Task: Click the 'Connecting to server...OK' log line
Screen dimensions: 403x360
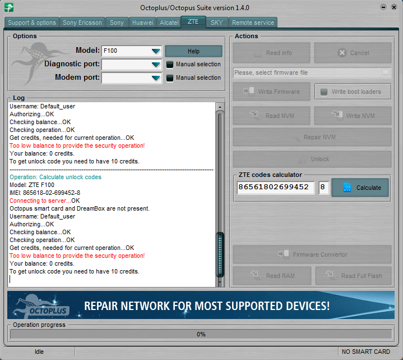Action: tap(45, 200)
